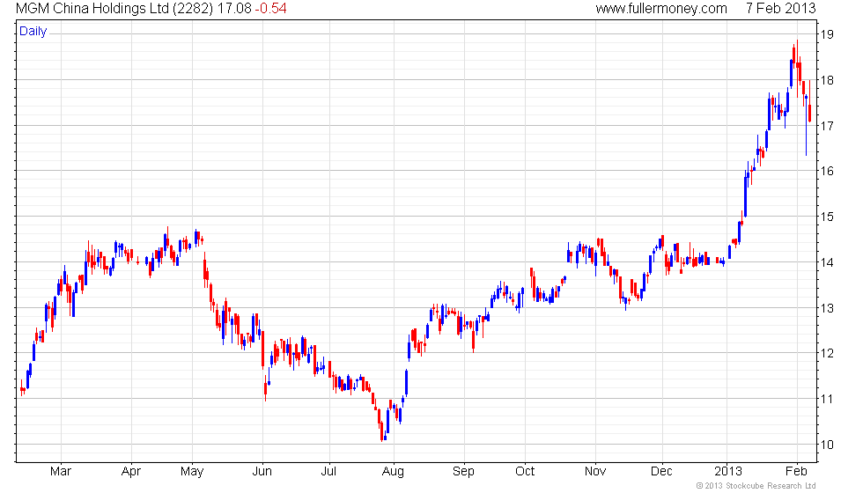Click the 'Sep' month label on the x-axis
This screenshot has height=493, width=863.
pos(463,472)
